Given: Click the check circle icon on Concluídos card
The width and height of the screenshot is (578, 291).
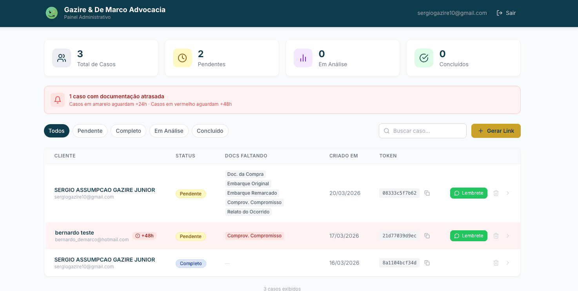Looking at the screenshot, I should tap(424, 58).
